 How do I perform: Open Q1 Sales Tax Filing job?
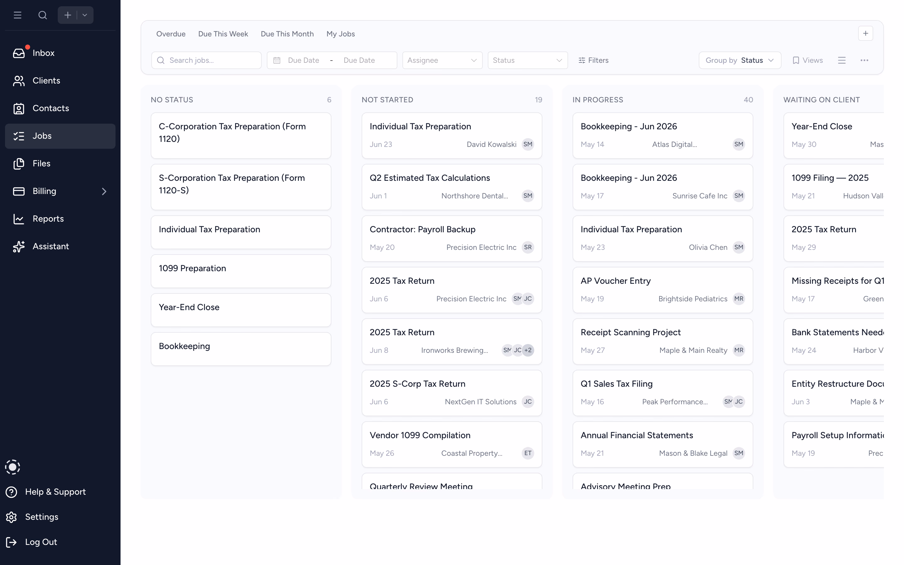point(663,393)
